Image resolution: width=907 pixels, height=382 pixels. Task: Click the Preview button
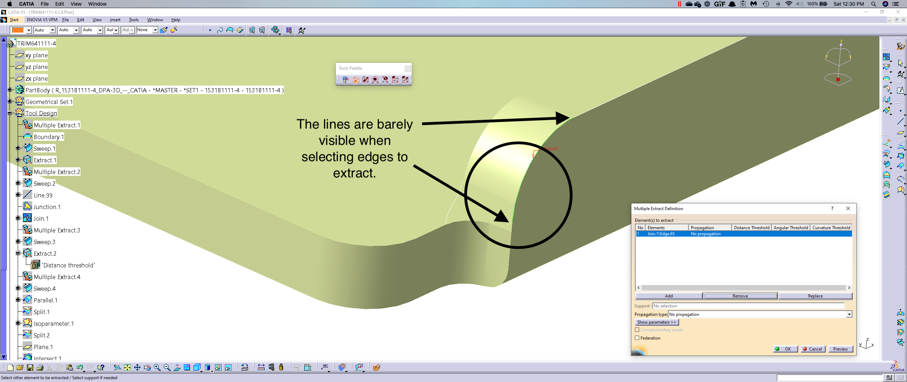(841, 349)
